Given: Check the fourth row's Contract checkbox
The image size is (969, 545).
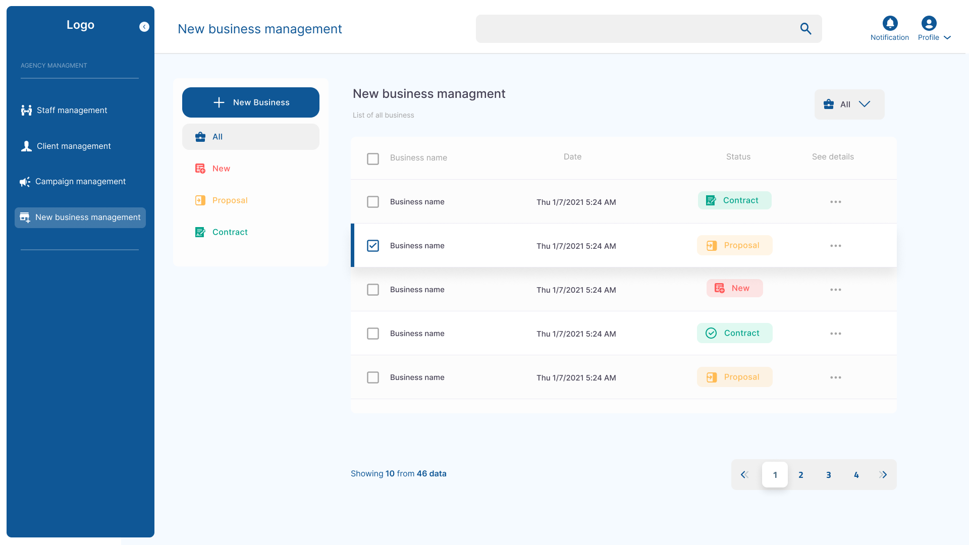Looking at the screenshot, I should [x=373, y=334].
